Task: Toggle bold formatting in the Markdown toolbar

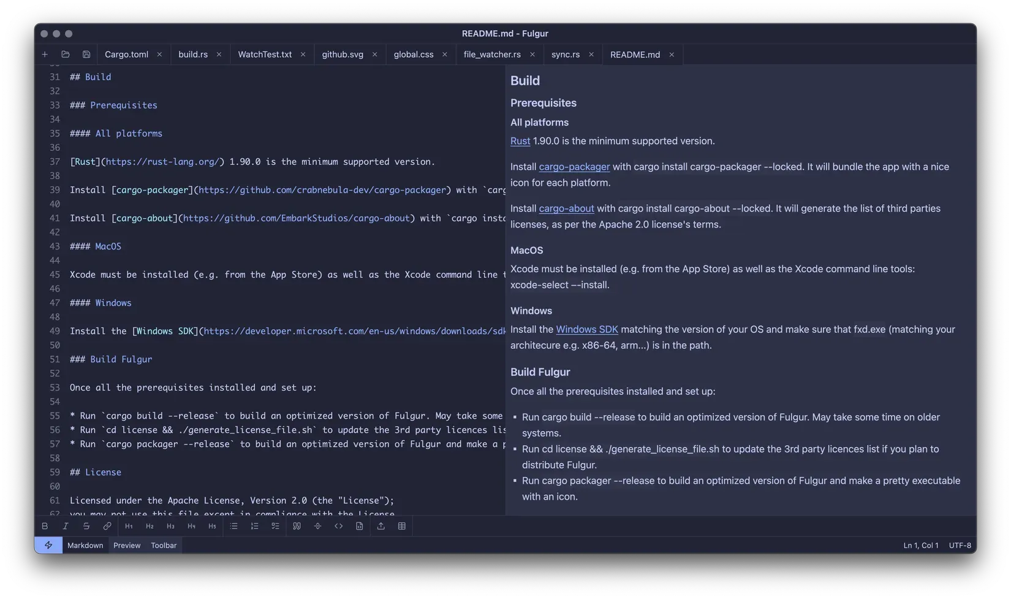Action: coord(45,525)
